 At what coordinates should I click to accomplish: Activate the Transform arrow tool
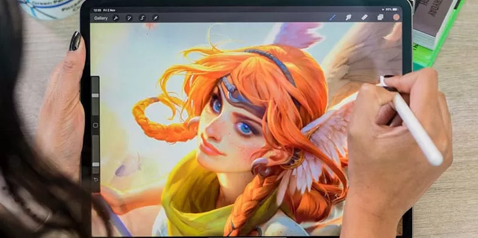click(155, 18)
